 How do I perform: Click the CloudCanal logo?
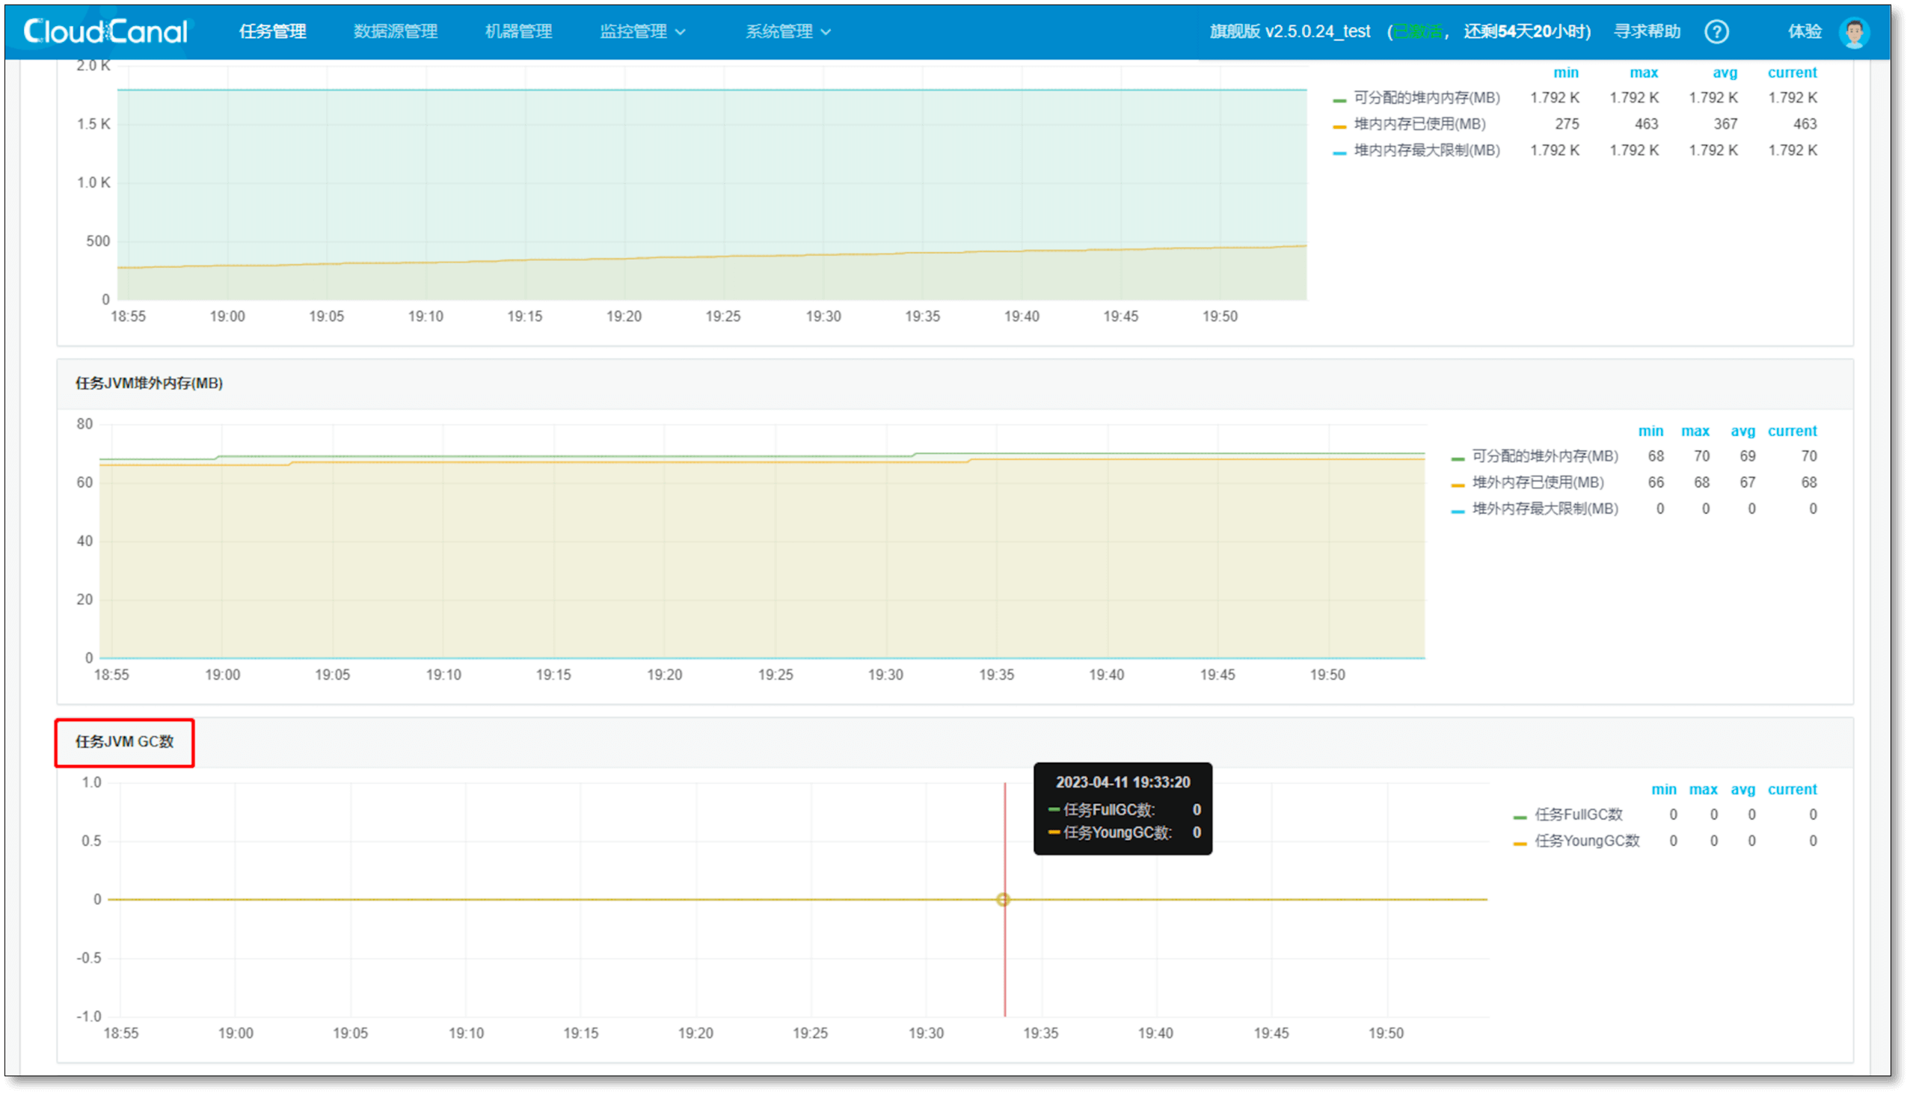point(104,30)
